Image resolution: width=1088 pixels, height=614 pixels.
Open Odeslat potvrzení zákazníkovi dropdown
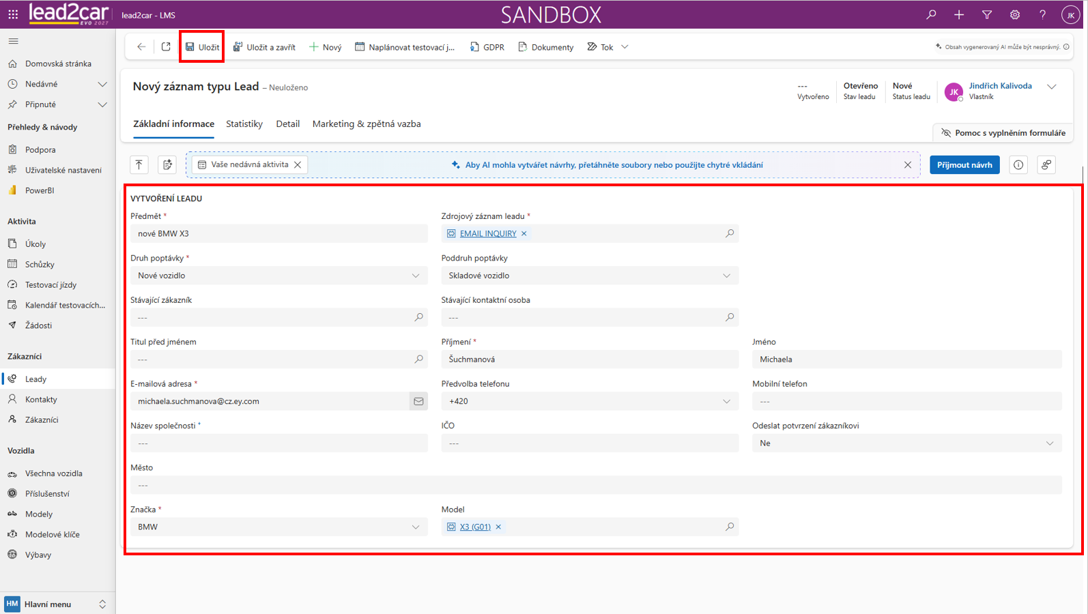pos(907,443)
